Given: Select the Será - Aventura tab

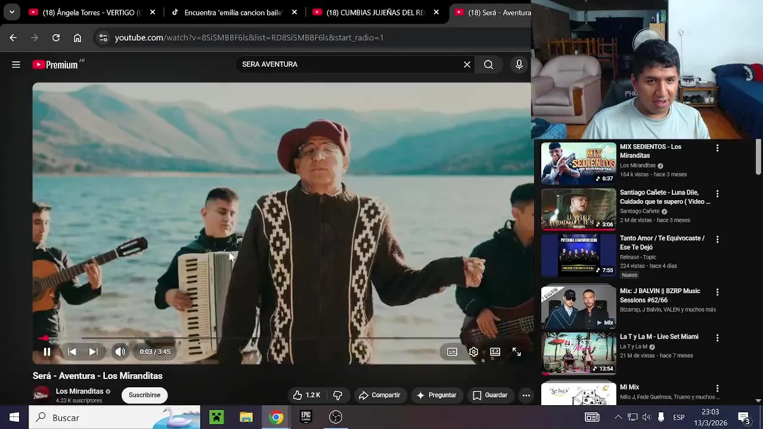Looking at the screenshot, I should tap(491, 12).
